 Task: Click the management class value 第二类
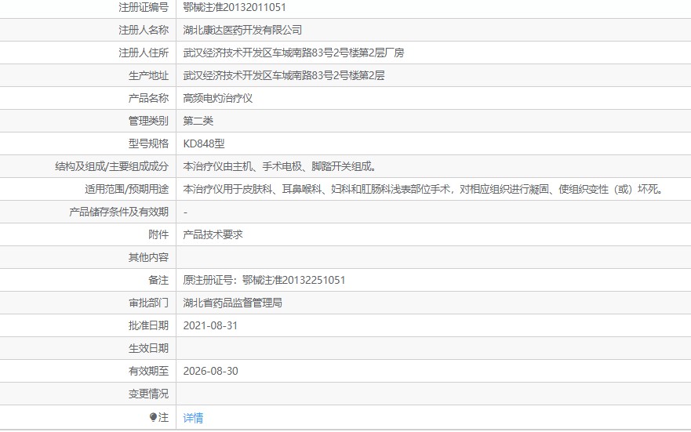click(198, 121)
